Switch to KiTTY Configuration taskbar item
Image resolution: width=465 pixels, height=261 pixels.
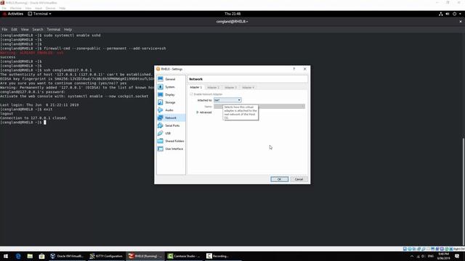pos(106,256)
